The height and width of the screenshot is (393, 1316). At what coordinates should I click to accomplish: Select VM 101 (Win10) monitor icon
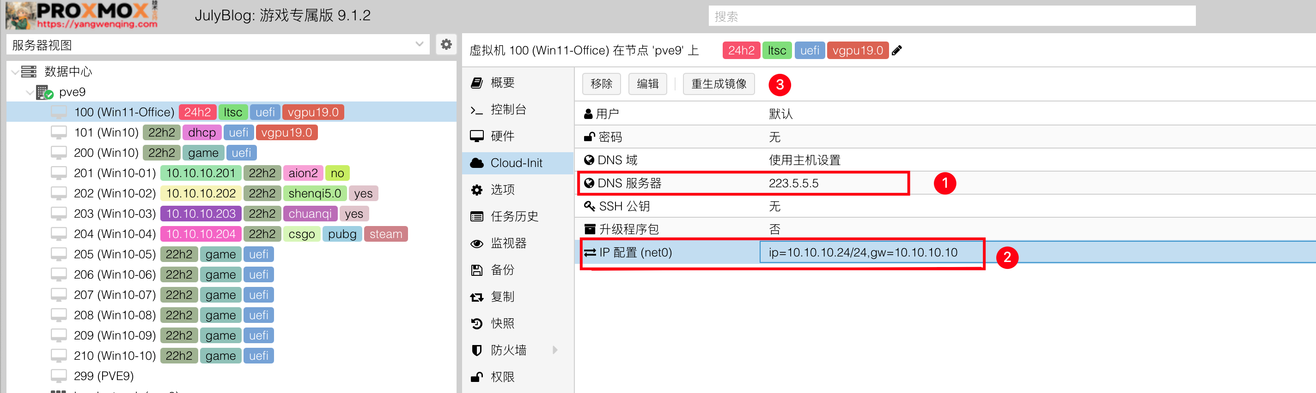tap(59, 132)
